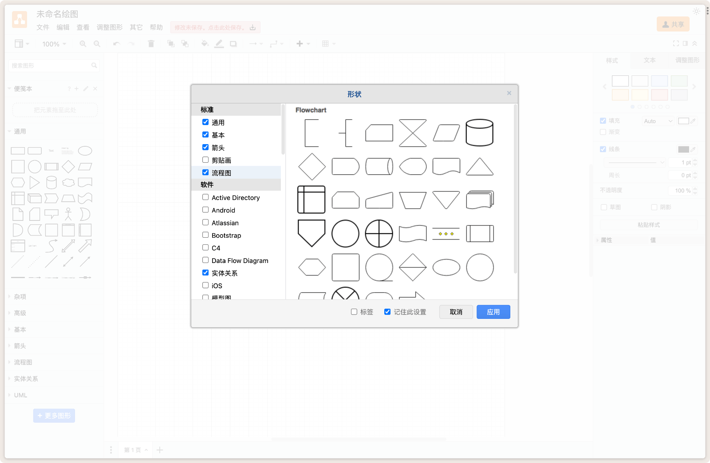Open the 查看 menu

click(x=83, y=27)
